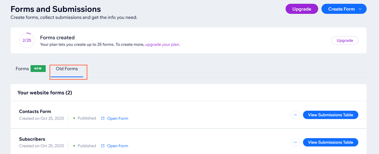The width and height of the screenshot is (379, 154).
Task: Select the Old Forms tab
Action: coord(67,69)
